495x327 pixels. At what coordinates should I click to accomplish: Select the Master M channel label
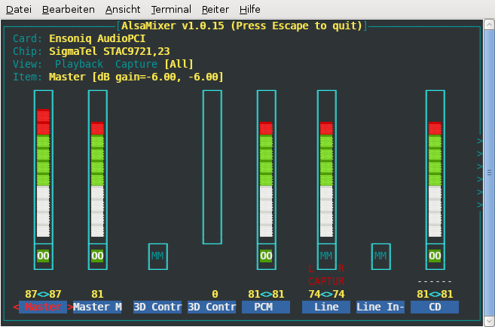(x=97, y=307)
